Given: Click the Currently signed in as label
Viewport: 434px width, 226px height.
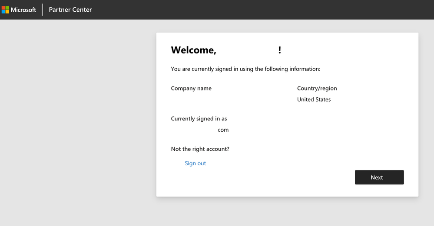Looking at the screenshot, I should [199, 119].
